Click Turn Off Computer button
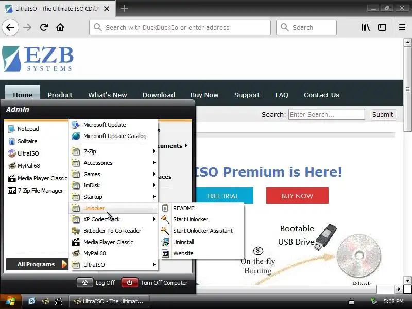 coord(155,283)
